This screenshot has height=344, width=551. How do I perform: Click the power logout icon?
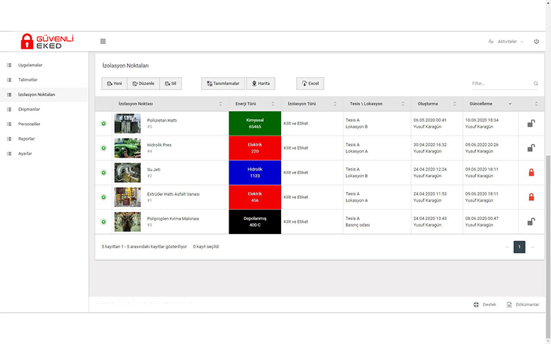tap(537, 41)
